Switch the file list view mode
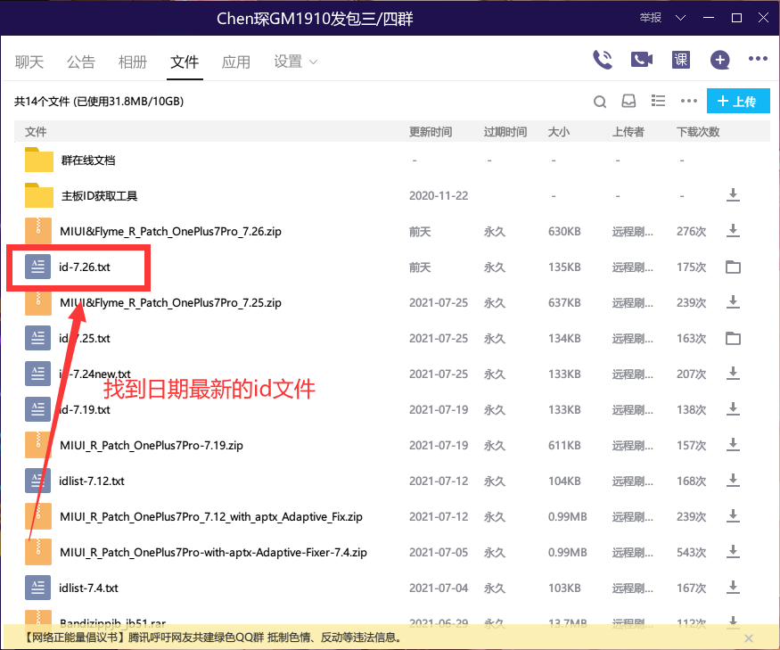 click(658, 101)
